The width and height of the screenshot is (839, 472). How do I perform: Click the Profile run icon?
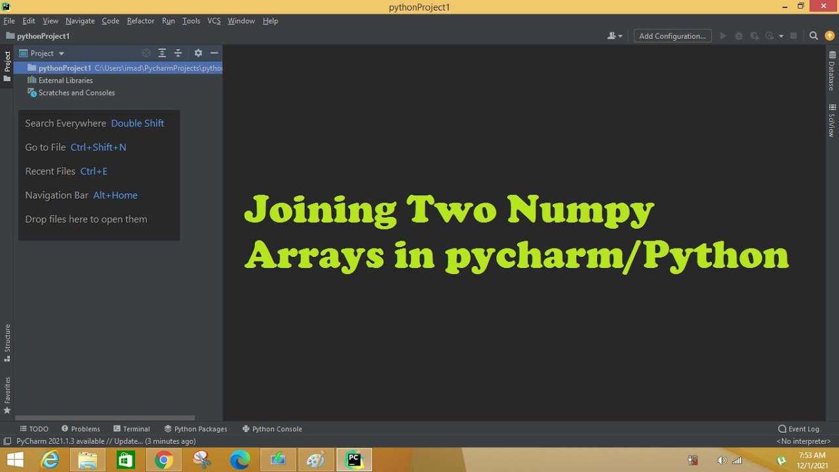click(770, 36)
